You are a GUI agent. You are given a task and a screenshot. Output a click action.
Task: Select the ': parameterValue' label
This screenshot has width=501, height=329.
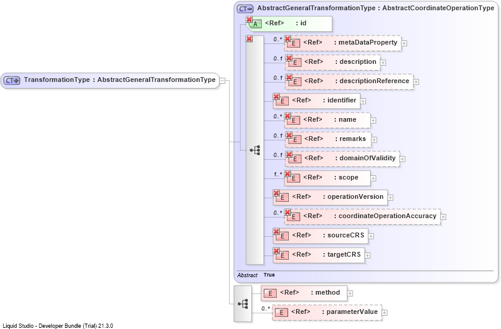[x=350, y=312]
